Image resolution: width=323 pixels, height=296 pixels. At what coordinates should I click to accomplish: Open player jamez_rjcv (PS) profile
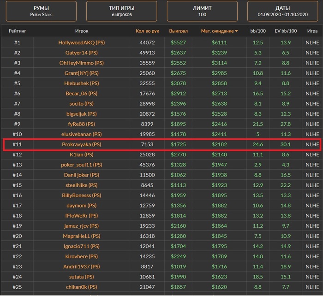[x=82, y=226]
